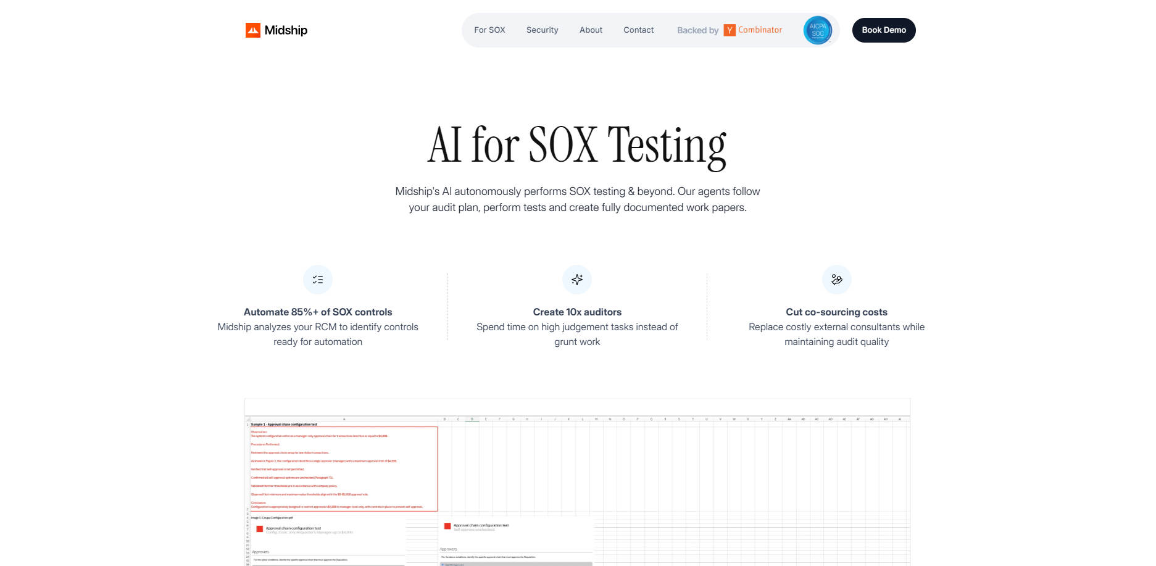Click the orange Combinator text link
The image size is (1156, 566).
click(760, 30)
